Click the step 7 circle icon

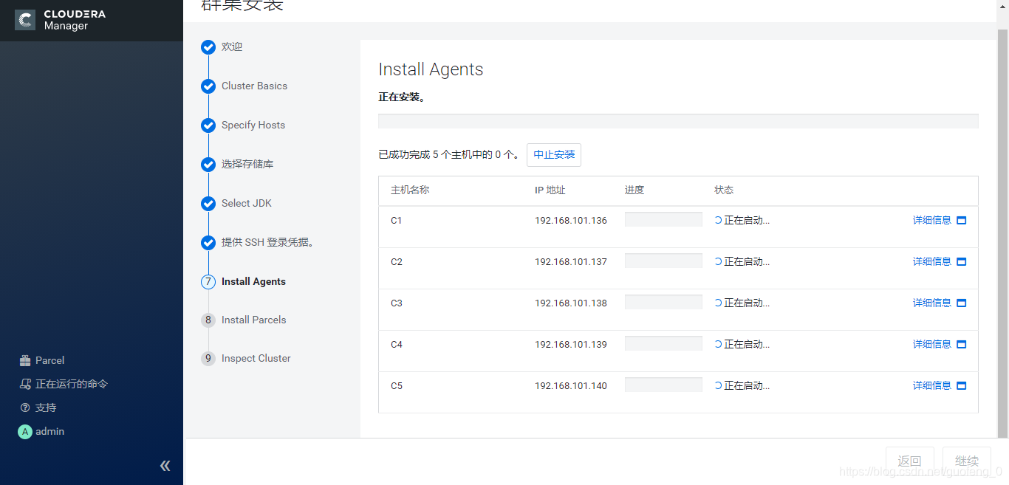coord(208,282)
